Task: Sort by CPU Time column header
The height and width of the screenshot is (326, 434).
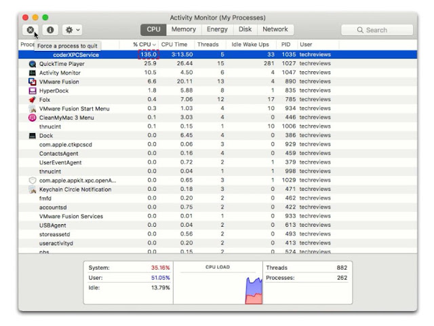Action: point(174,45)
